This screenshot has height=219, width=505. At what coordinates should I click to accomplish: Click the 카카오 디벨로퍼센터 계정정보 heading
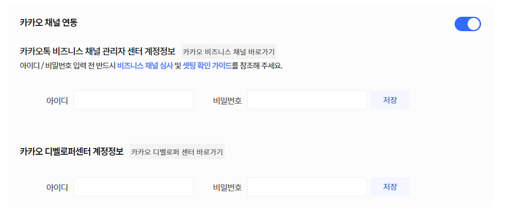(x=71, y=151)
